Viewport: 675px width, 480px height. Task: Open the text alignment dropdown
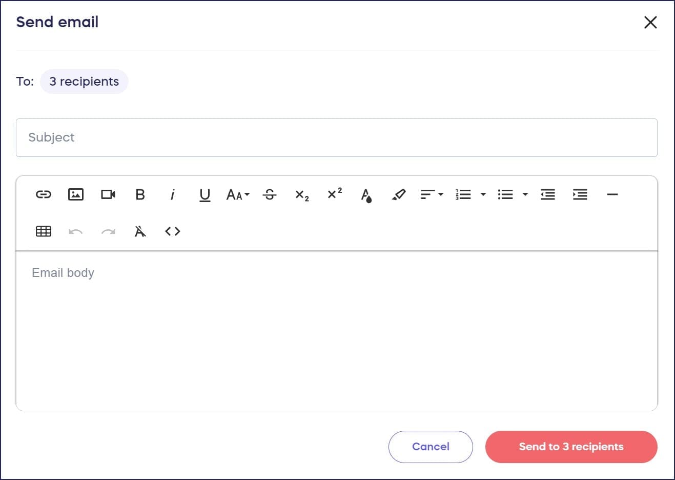point(432,194)
